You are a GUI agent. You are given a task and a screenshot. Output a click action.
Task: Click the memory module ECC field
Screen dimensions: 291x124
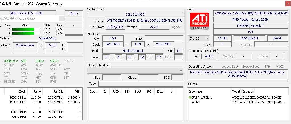(177, 77)
